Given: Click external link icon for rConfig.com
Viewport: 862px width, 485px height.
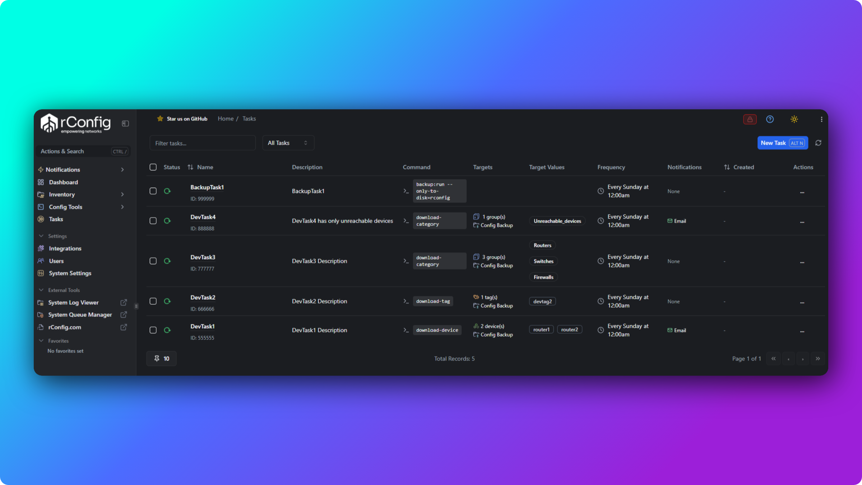Looking at the screenshot, I should [x=124, y=327].
